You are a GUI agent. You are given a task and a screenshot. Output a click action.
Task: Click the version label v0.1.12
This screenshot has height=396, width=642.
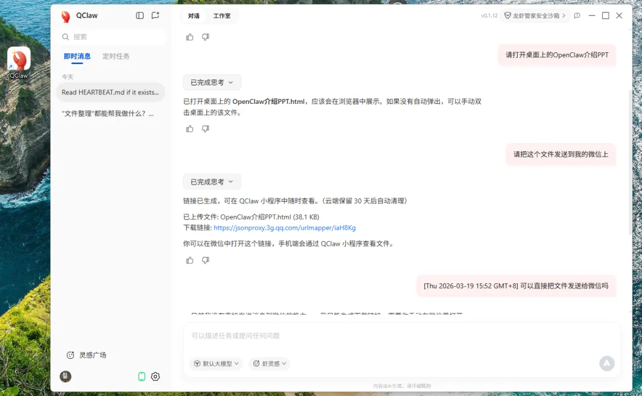tap(489, 15)
